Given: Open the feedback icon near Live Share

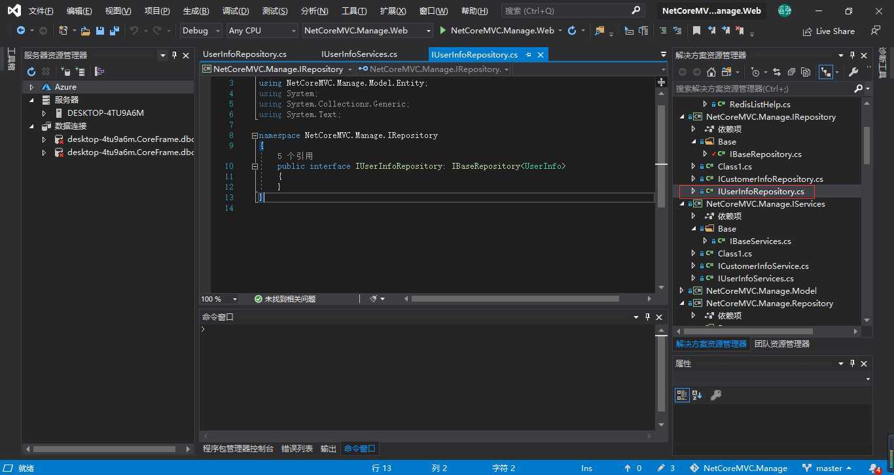Looking at the screenshot, I should 875,31.
